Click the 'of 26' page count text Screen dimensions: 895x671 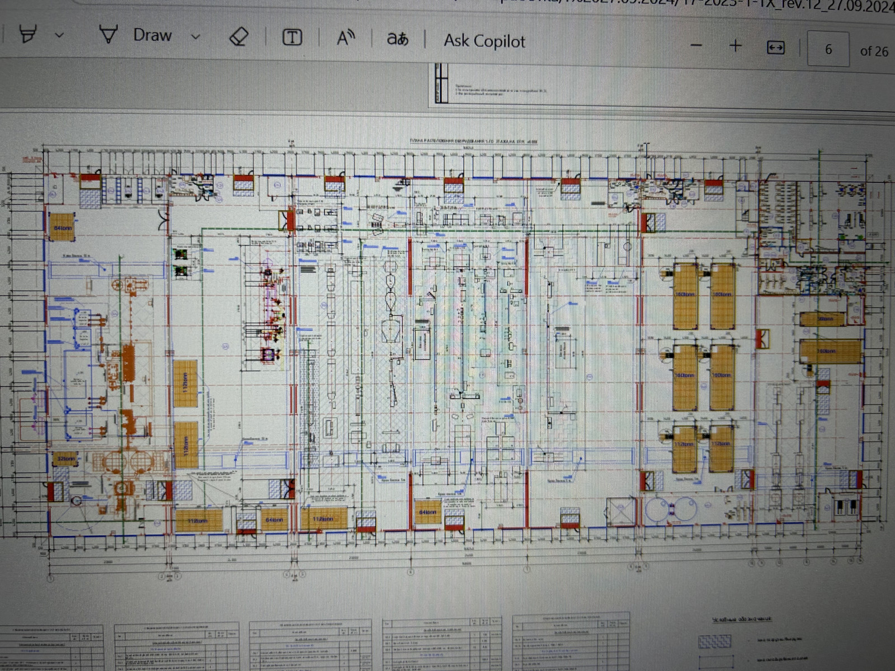tap(874, 51)
